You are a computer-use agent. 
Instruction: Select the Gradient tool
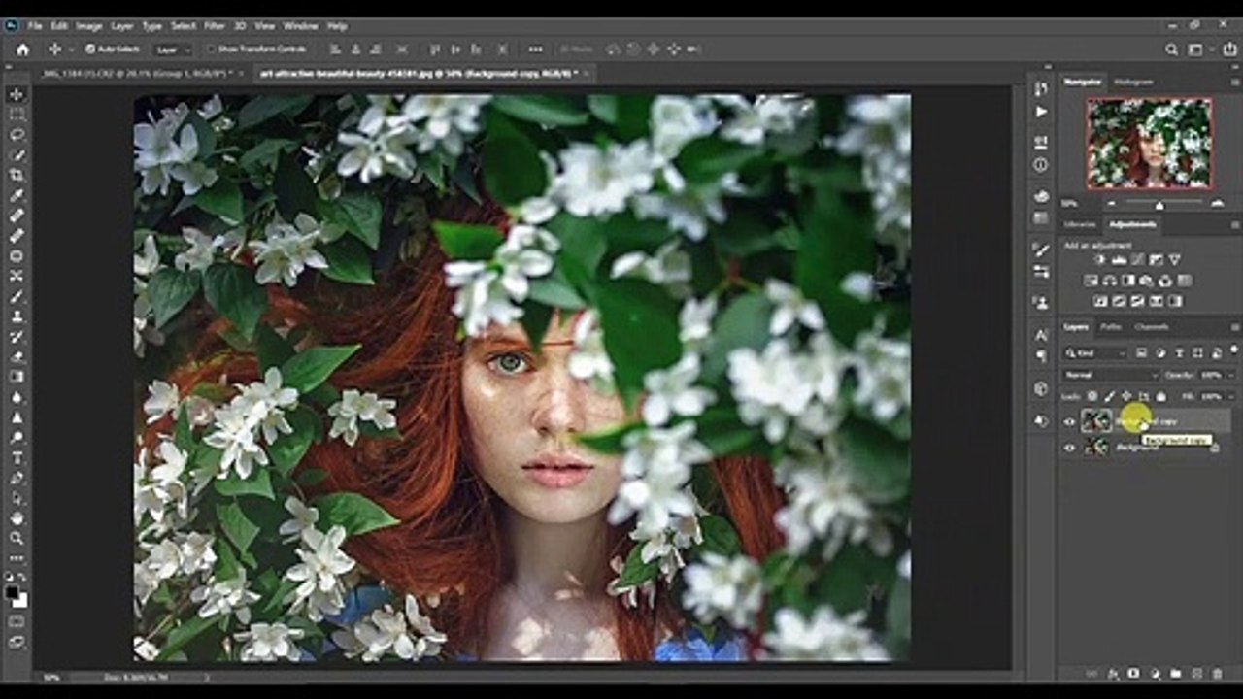(x=16, y=377)
